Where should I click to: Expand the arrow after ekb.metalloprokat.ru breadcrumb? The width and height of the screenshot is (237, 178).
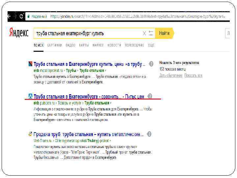(x=106, y=71)
